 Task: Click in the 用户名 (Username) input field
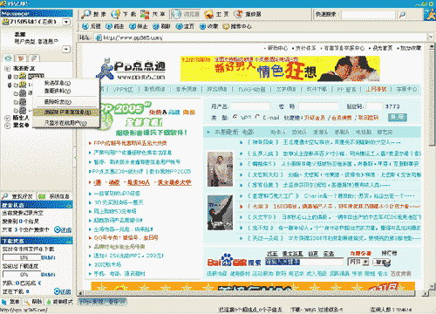pos(250,106)
